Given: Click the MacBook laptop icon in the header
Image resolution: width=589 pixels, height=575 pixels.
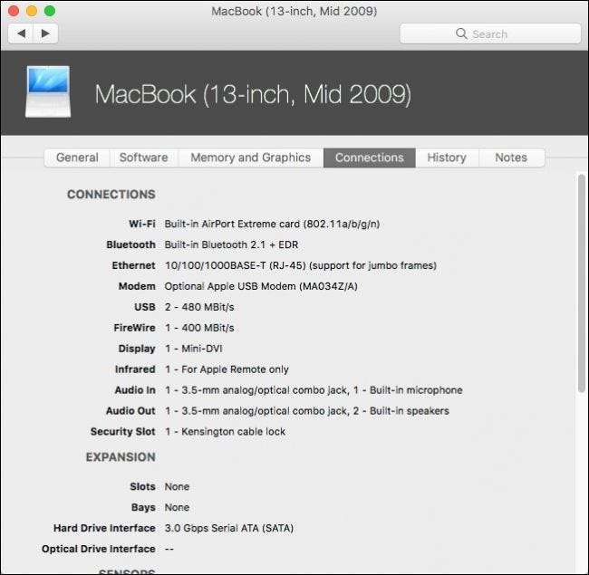Looking at the screenshot, I should click(48, 92).
